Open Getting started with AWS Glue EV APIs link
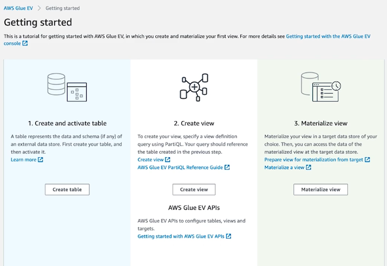The image size is (387, 266). click(x=181, y=236)
